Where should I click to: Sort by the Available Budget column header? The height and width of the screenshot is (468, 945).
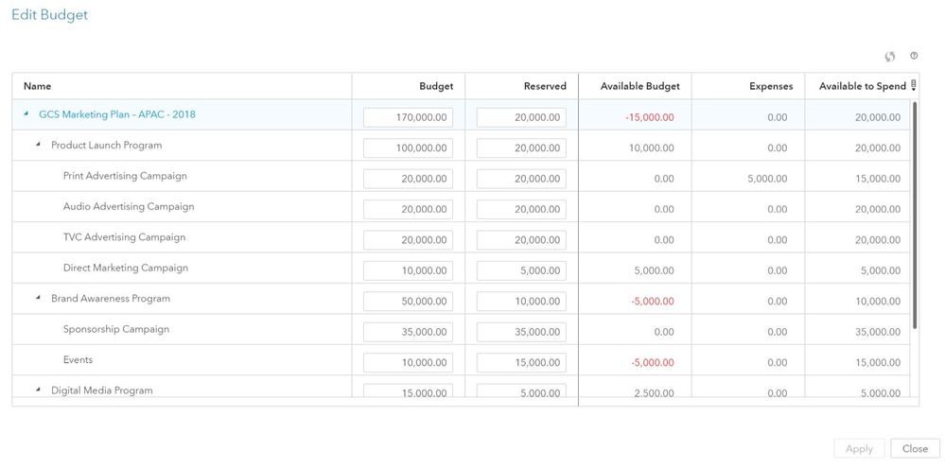(640, 86)
